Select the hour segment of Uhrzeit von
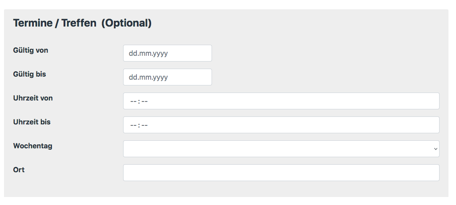 pos(133,101)
